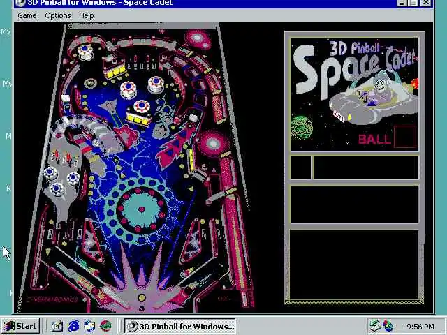Click the red-green round quick launch icon

coord(105,326)
